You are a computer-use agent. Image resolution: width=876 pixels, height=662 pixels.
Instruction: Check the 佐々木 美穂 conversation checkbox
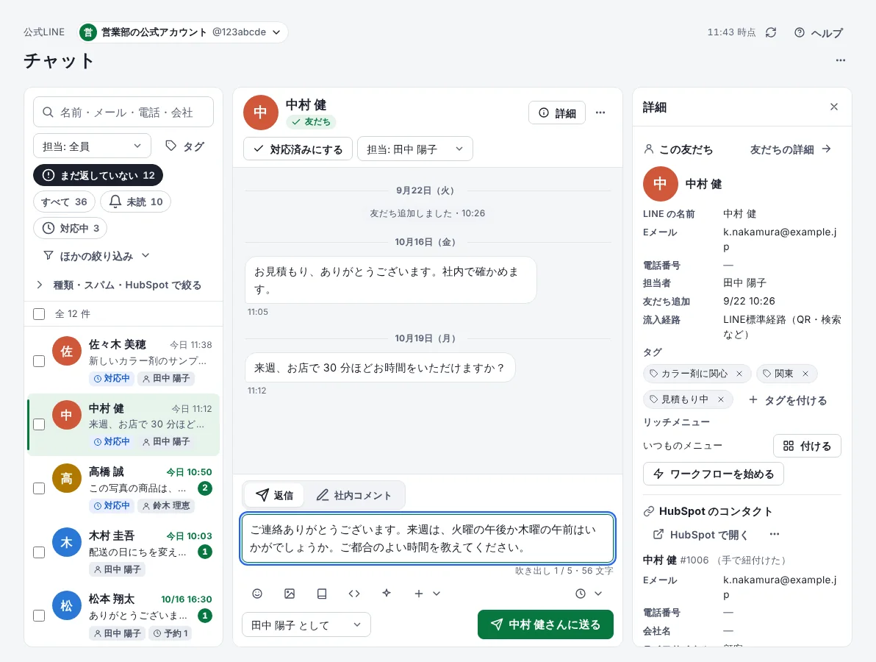[39, 361]
